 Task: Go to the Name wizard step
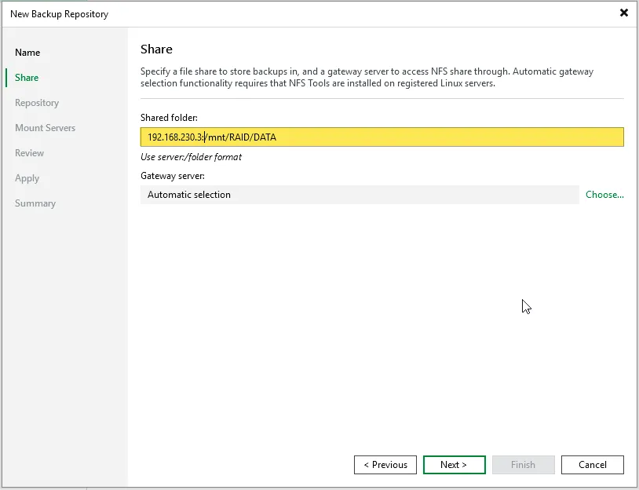(27, 53)
